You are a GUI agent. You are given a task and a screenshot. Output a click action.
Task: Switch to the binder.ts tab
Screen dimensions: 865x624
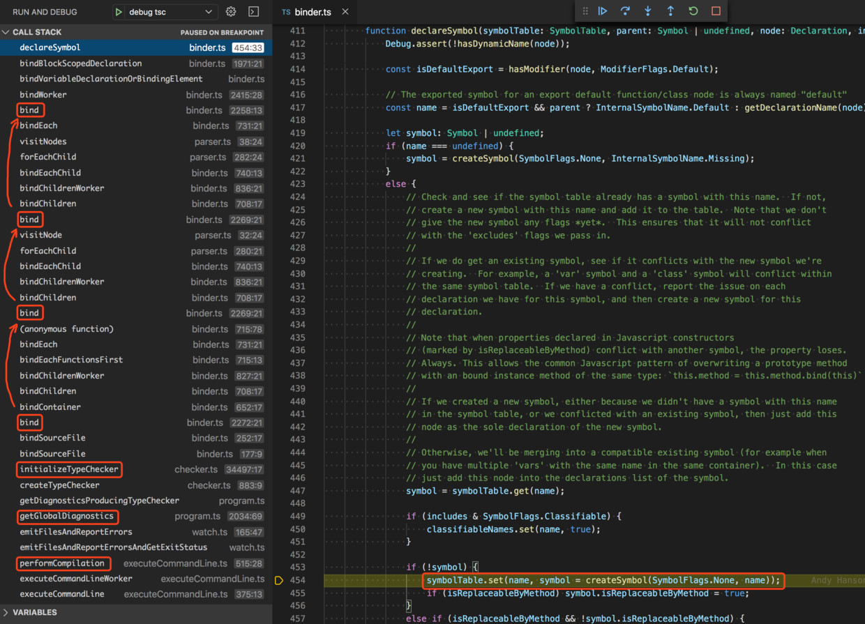tap(312, 12)
